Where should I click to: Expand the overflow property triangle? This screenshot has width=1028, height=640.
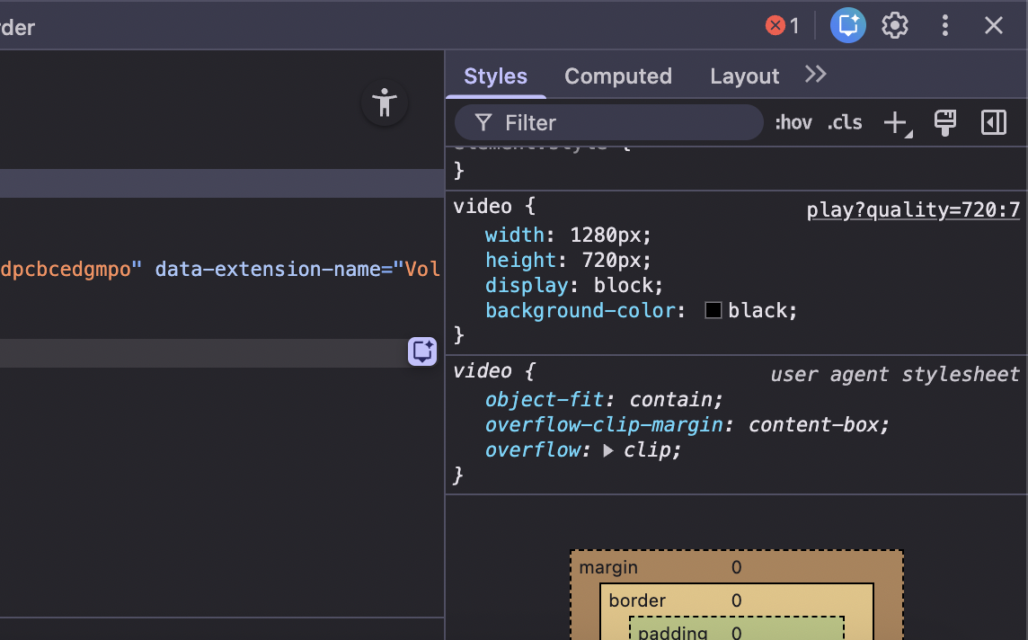coord(608,450)
